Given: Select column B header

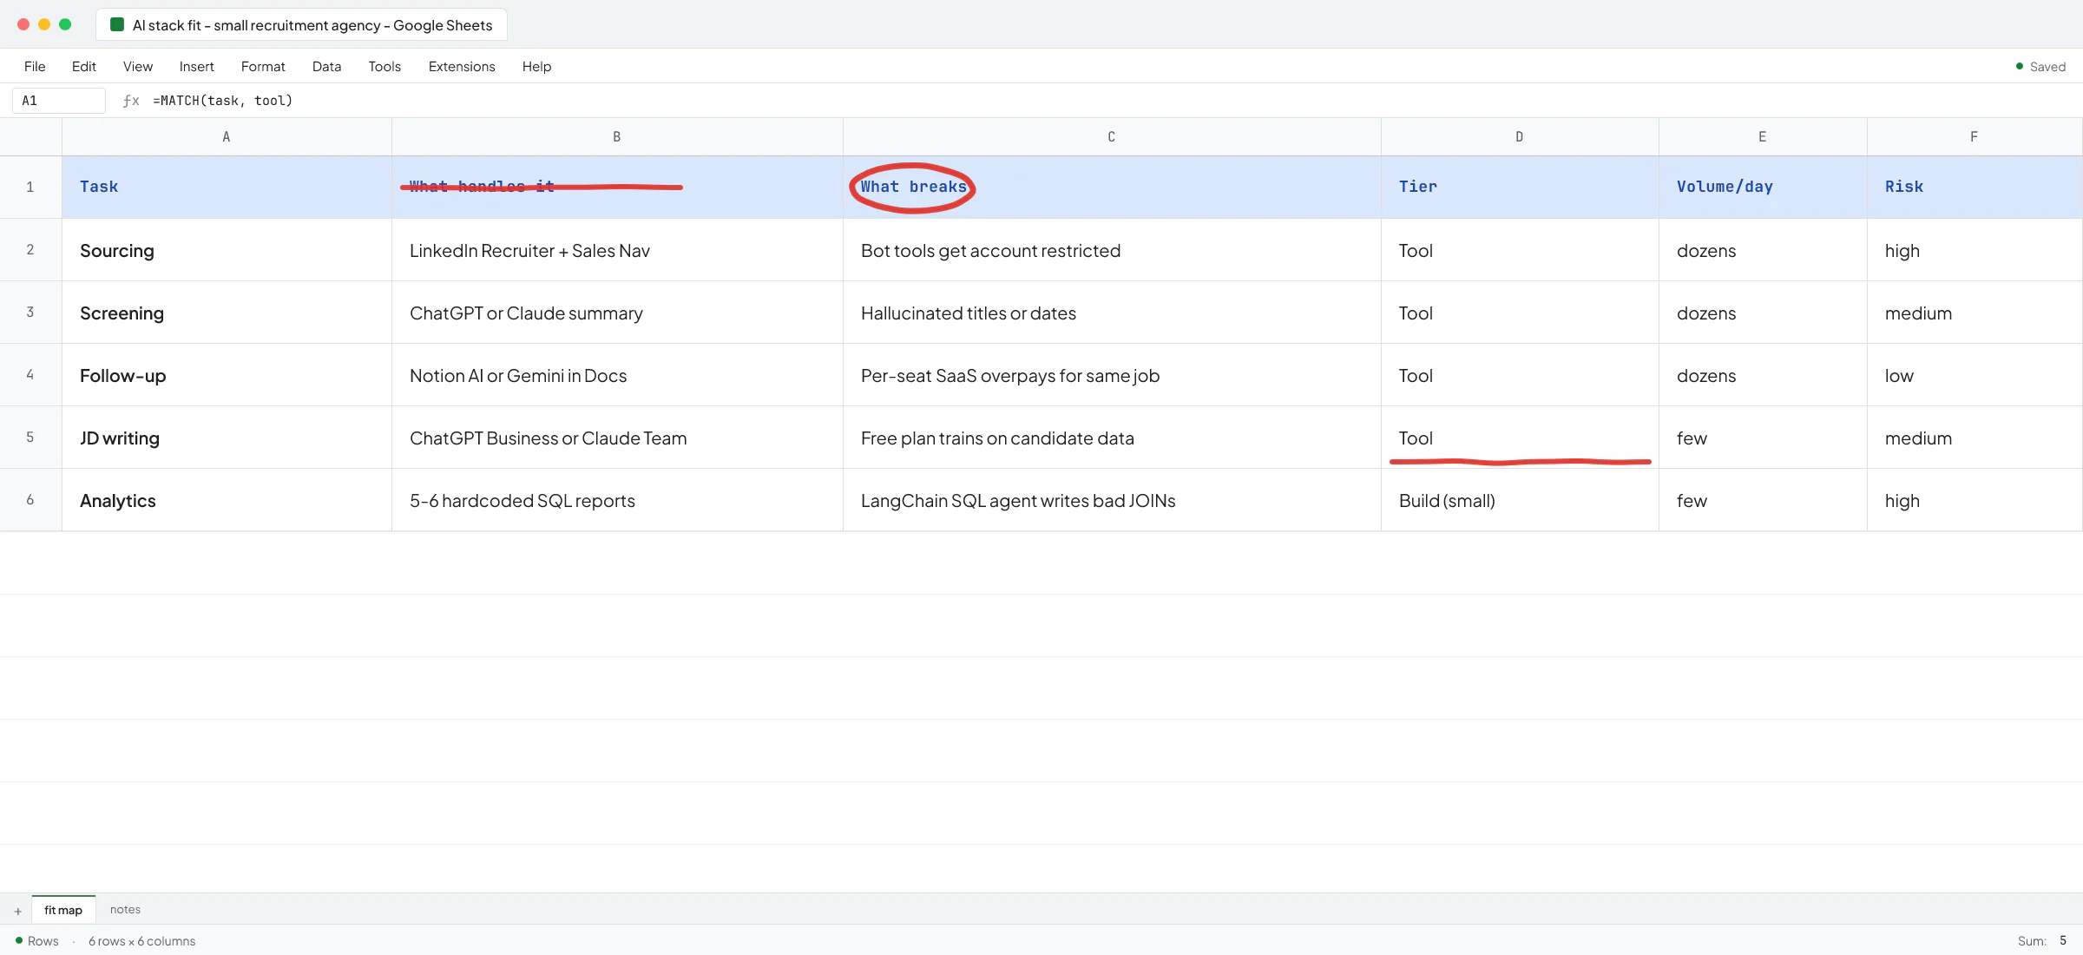Looking at the screenshot, I should [617, 137].
